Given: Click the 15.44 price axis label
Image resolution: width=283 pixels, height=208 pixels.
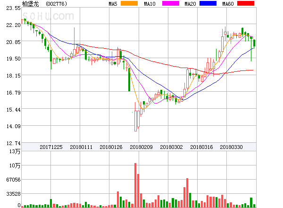Looking at the screenshot, I should [x=13, y=110].
